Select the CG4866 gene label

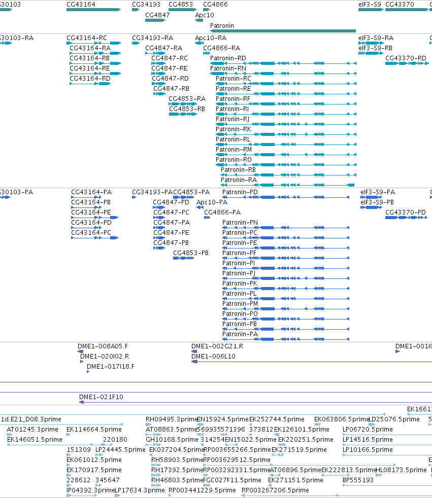coord(215,5)
